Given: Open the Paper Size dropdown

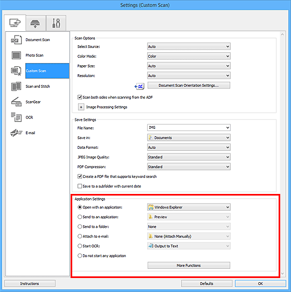Looking at the screenshot, I should 189,66.
